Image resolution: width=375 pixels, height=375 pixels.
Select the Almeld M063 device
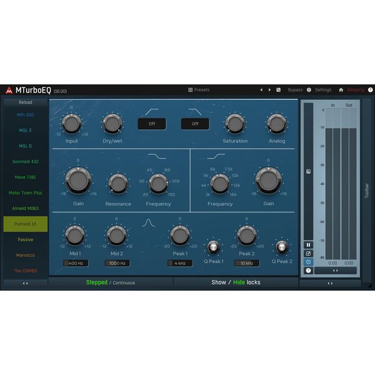pos(26,208)
